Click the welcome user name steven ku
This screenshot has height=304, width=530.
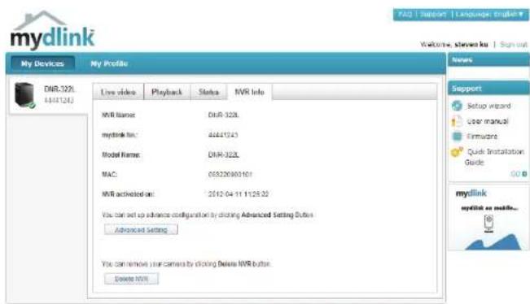(471, 44)
